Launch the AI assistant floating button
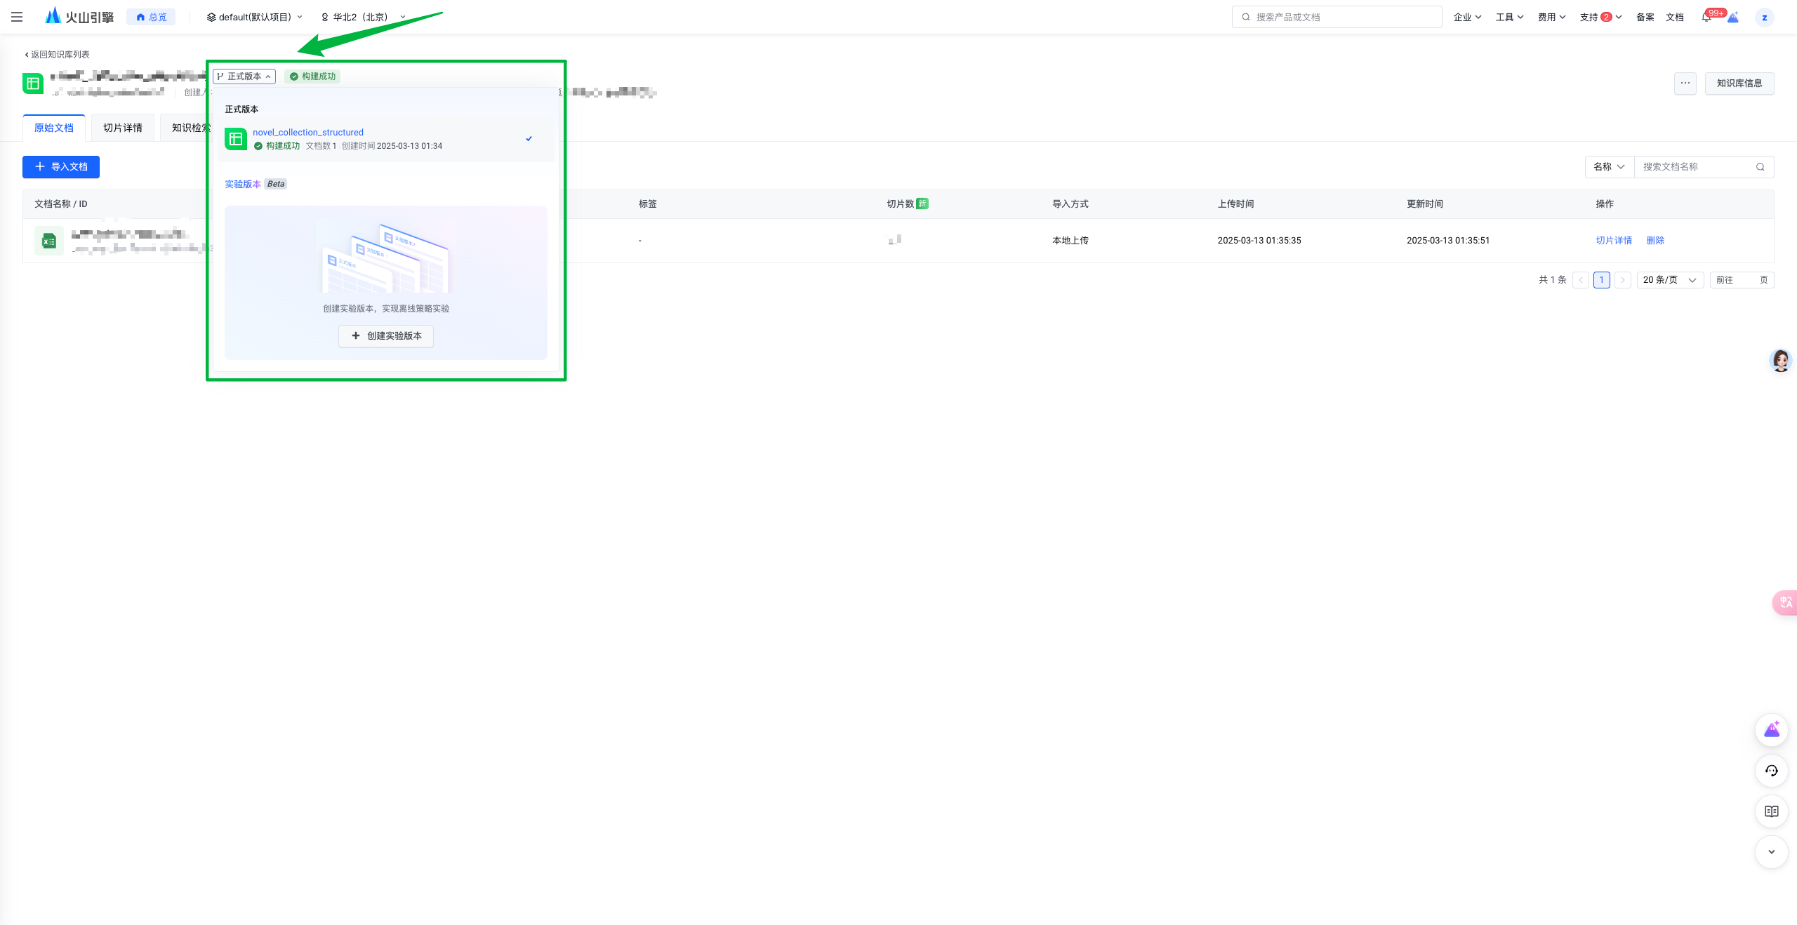The image size is (1797, 925). click(x=1771, y=730)
